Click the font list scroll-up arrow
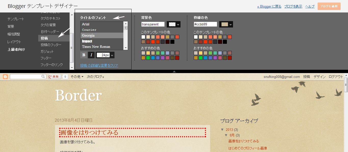 [x=125, y=23]
